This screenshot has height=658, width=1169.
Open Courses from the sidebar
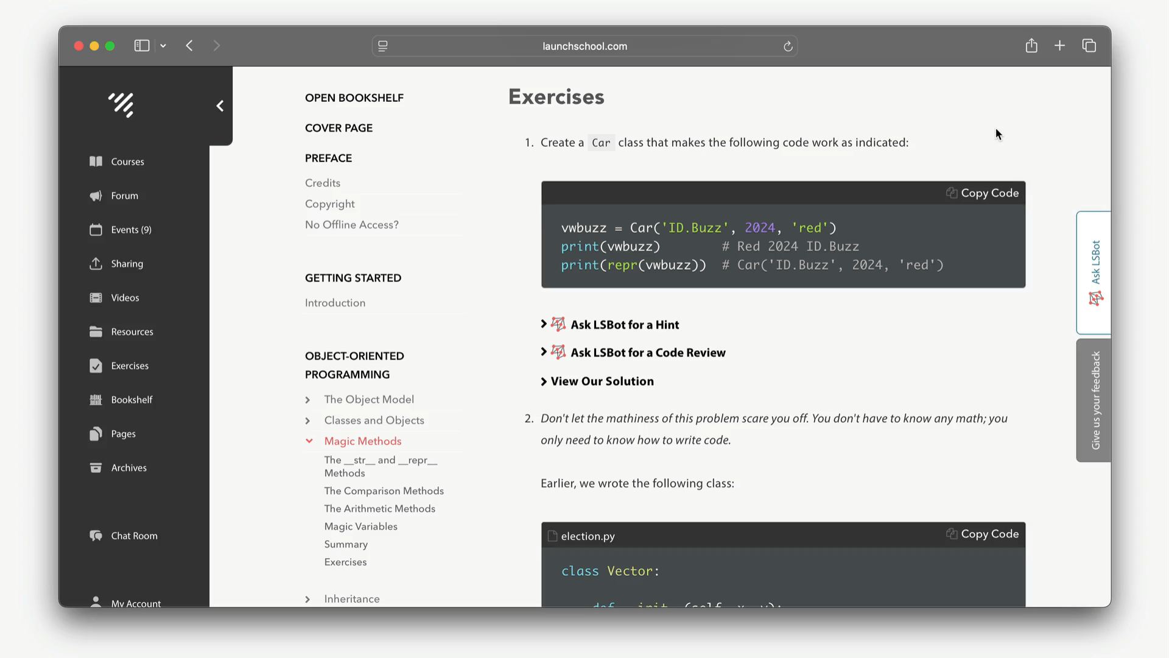point(127,161)
